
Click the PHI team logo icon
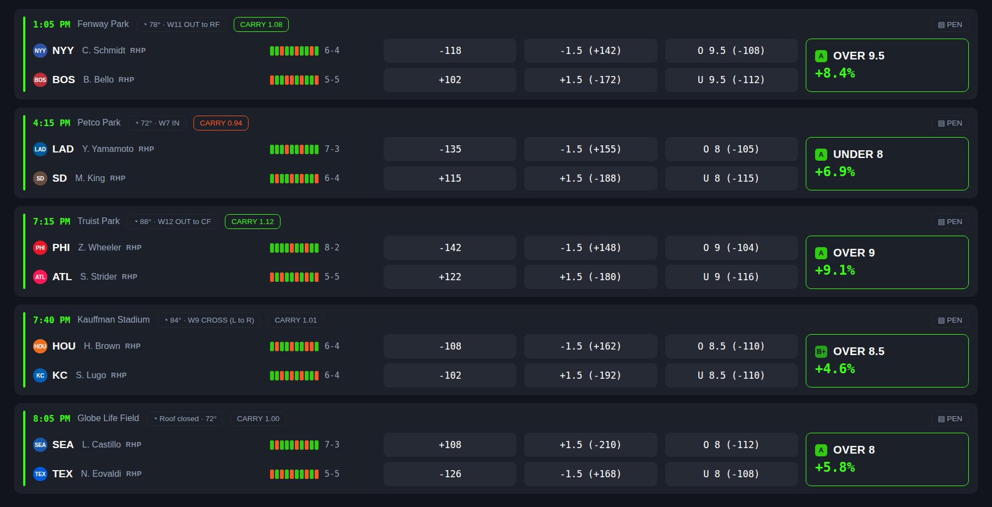tap(40, 248)
